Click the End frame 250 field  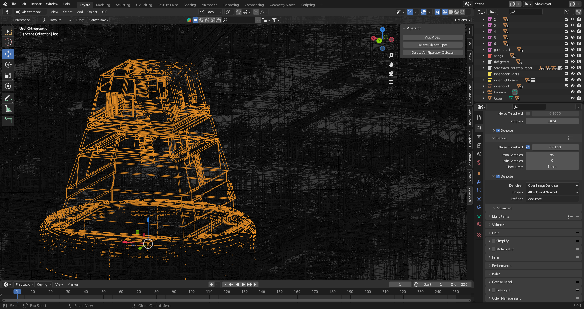(459, 284)
